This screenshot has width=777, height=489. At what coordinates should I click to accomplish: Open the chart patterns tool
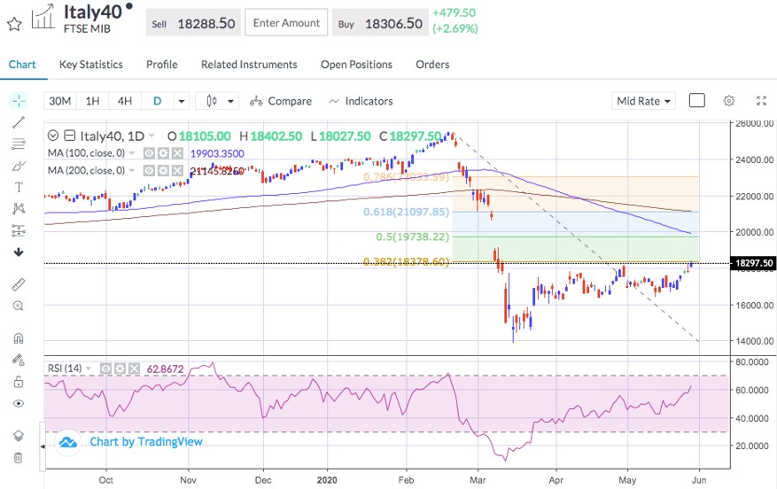tap(19, 208)
